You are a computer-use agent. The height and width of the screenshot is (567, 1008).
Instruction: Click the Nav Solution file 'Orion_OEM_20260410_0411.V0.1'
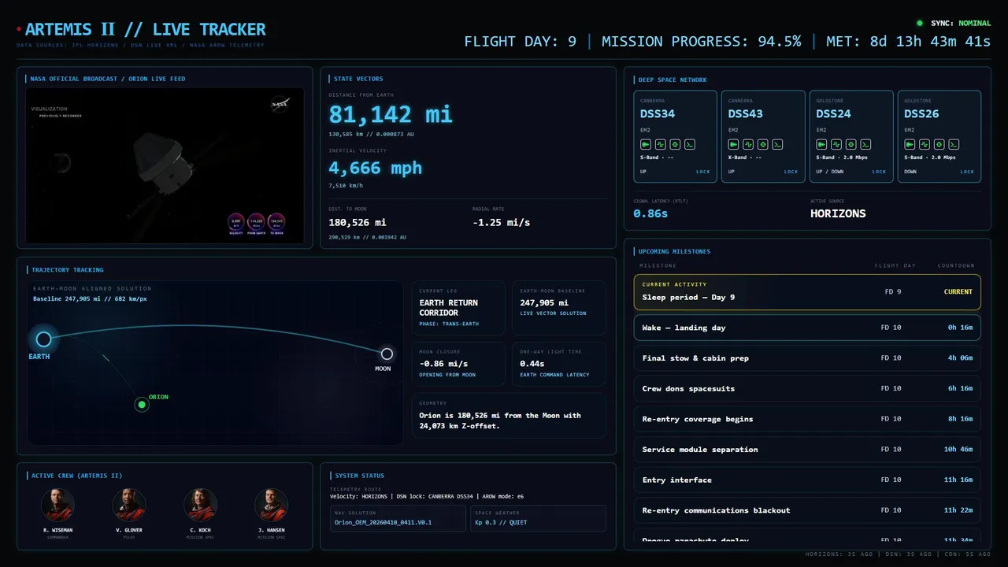click(x=397, y=518)
